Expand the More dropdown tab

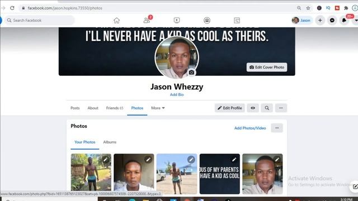point(158,108)
